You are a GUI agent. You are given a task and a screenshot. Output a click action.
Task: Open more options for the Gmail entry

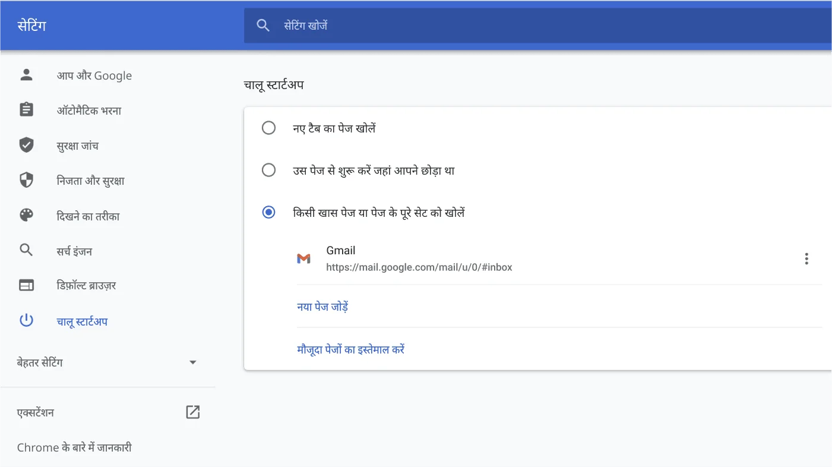point(806,258)
